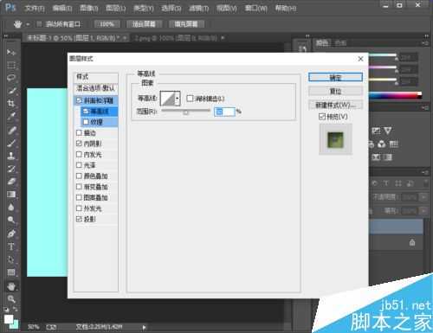Viewport: 433px width, 333px height.
Task: Enable the 纹理 checkbox
Action: pos(86,122)
